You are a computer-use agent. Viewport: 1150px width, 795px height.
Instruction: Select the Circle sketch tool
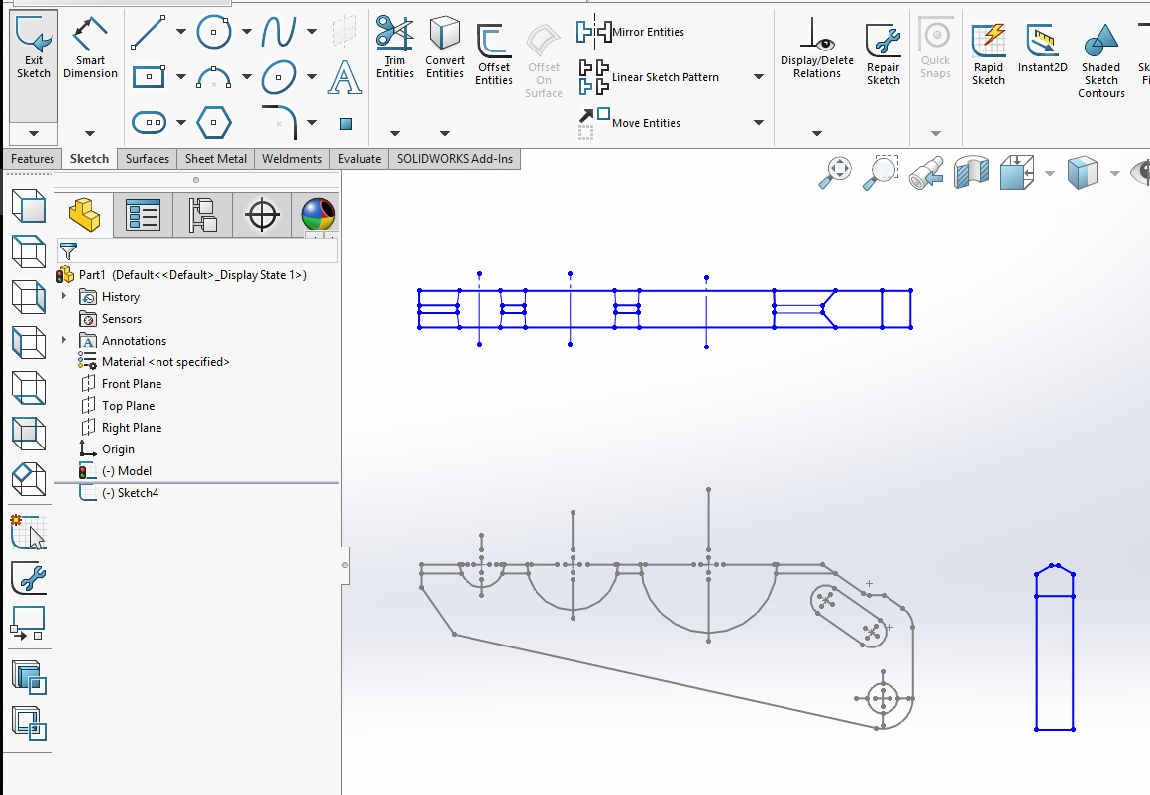(214, 33)
